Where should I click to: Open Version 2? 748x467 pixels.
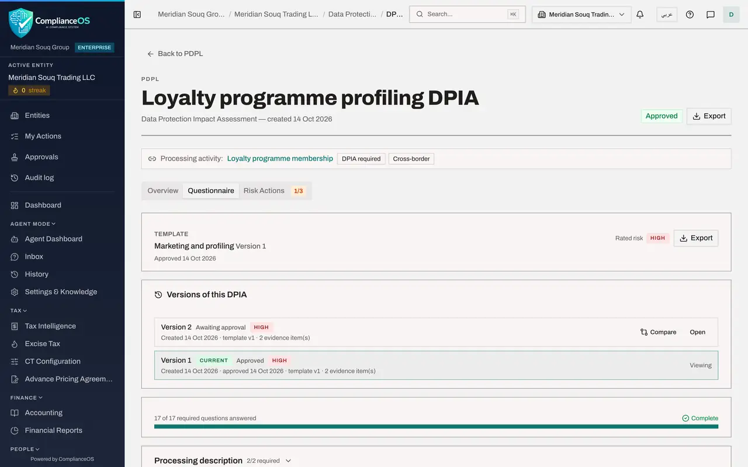pos(698,332)
